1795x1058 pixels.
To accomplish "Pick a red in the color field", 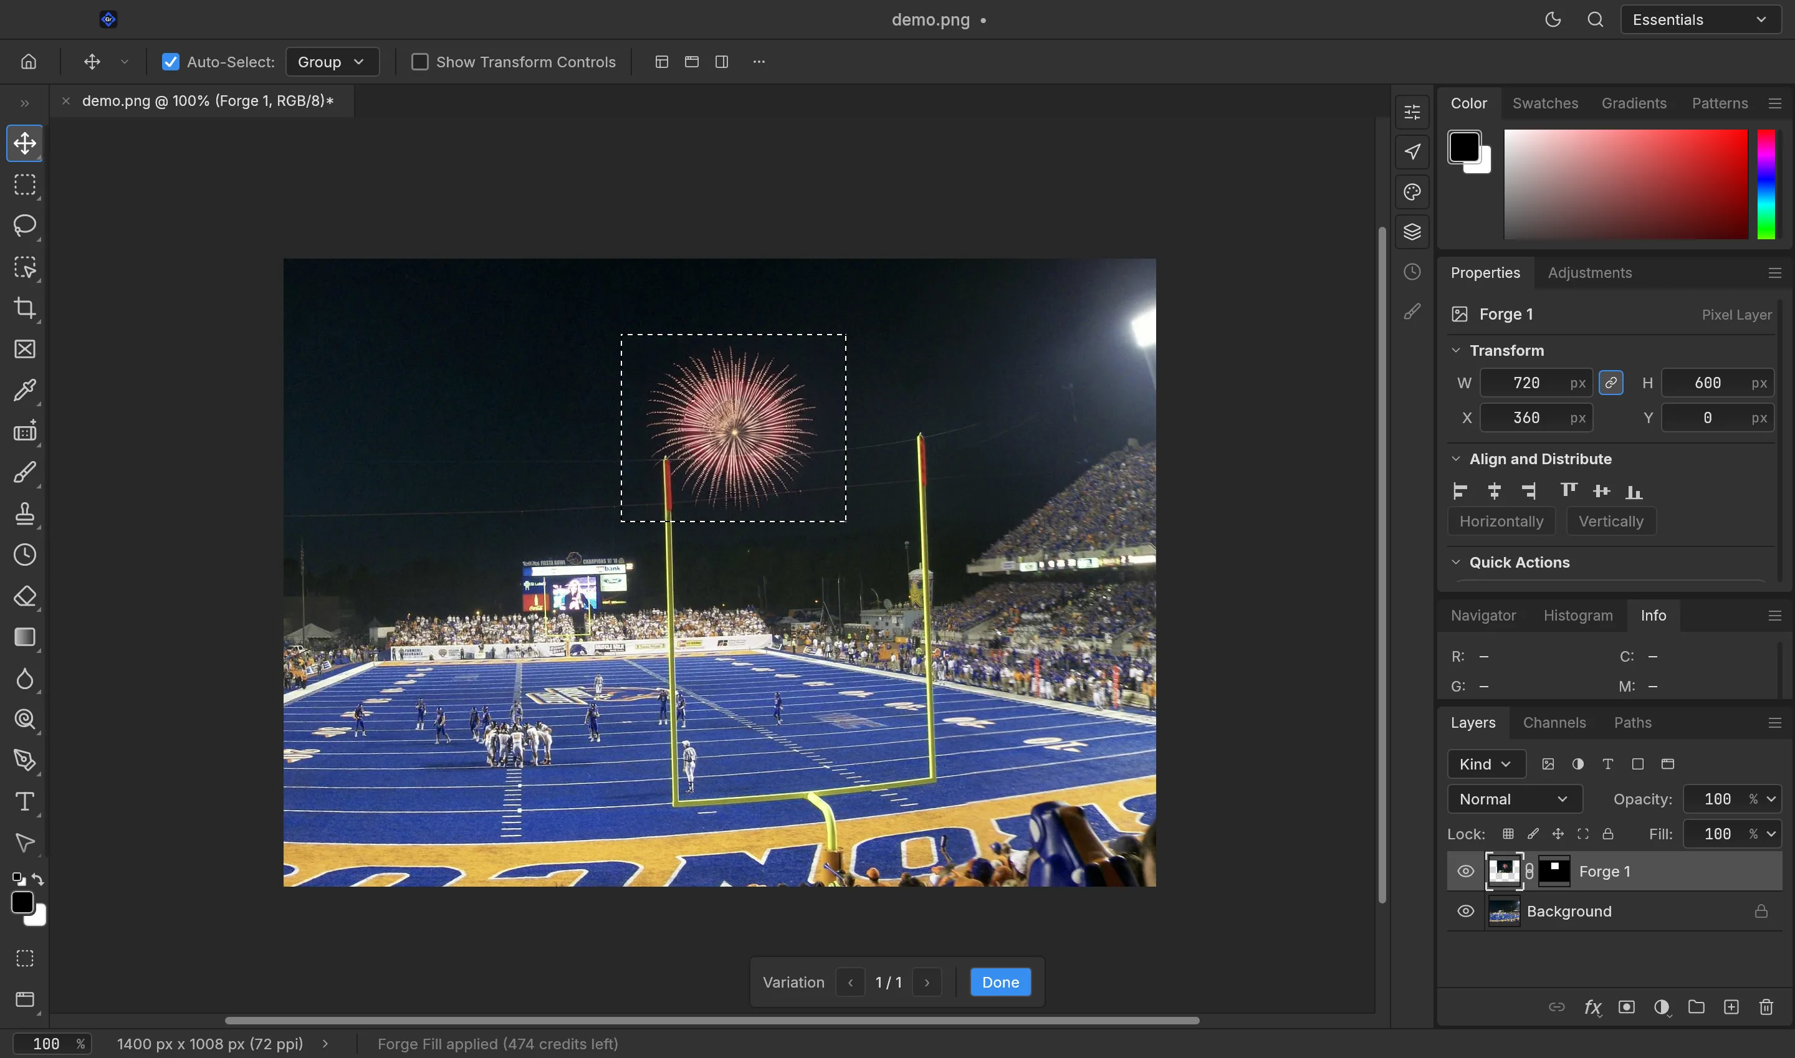I will 1625,184.
